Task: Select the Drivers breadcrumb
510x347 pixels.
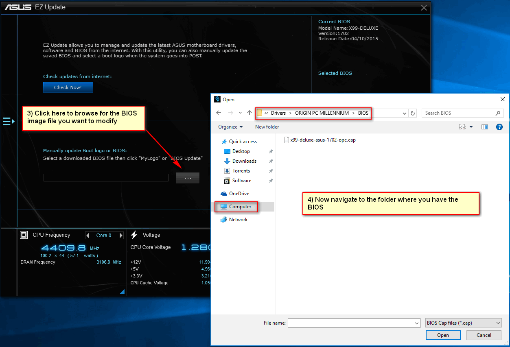Action: pyautogui.click(x=278, y=113)
